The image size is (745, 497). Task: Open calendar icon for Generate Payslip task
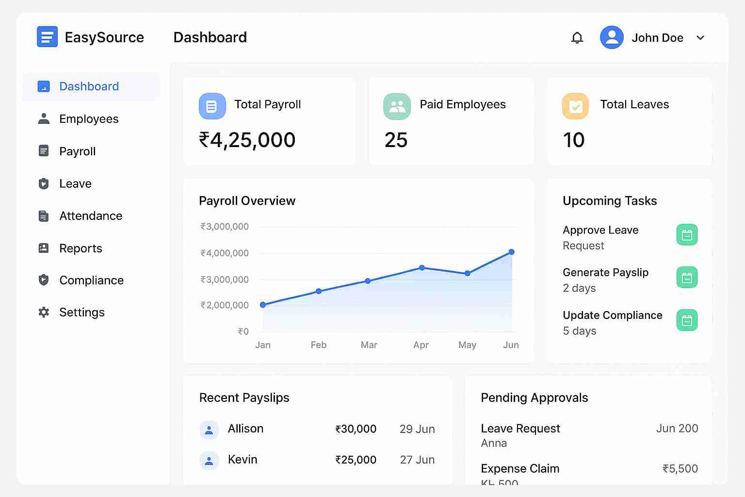pyautogui.click(x=687, y=278)
